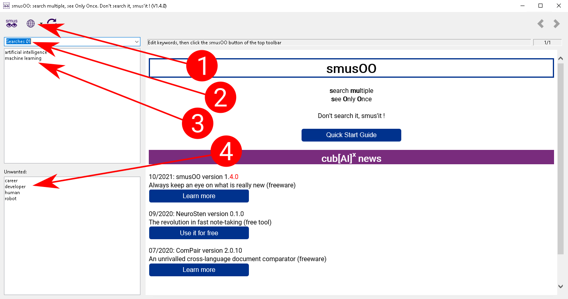Click the page scrollbar up arrow
This screenshot has height=299, width=568.
coord(560,59)
